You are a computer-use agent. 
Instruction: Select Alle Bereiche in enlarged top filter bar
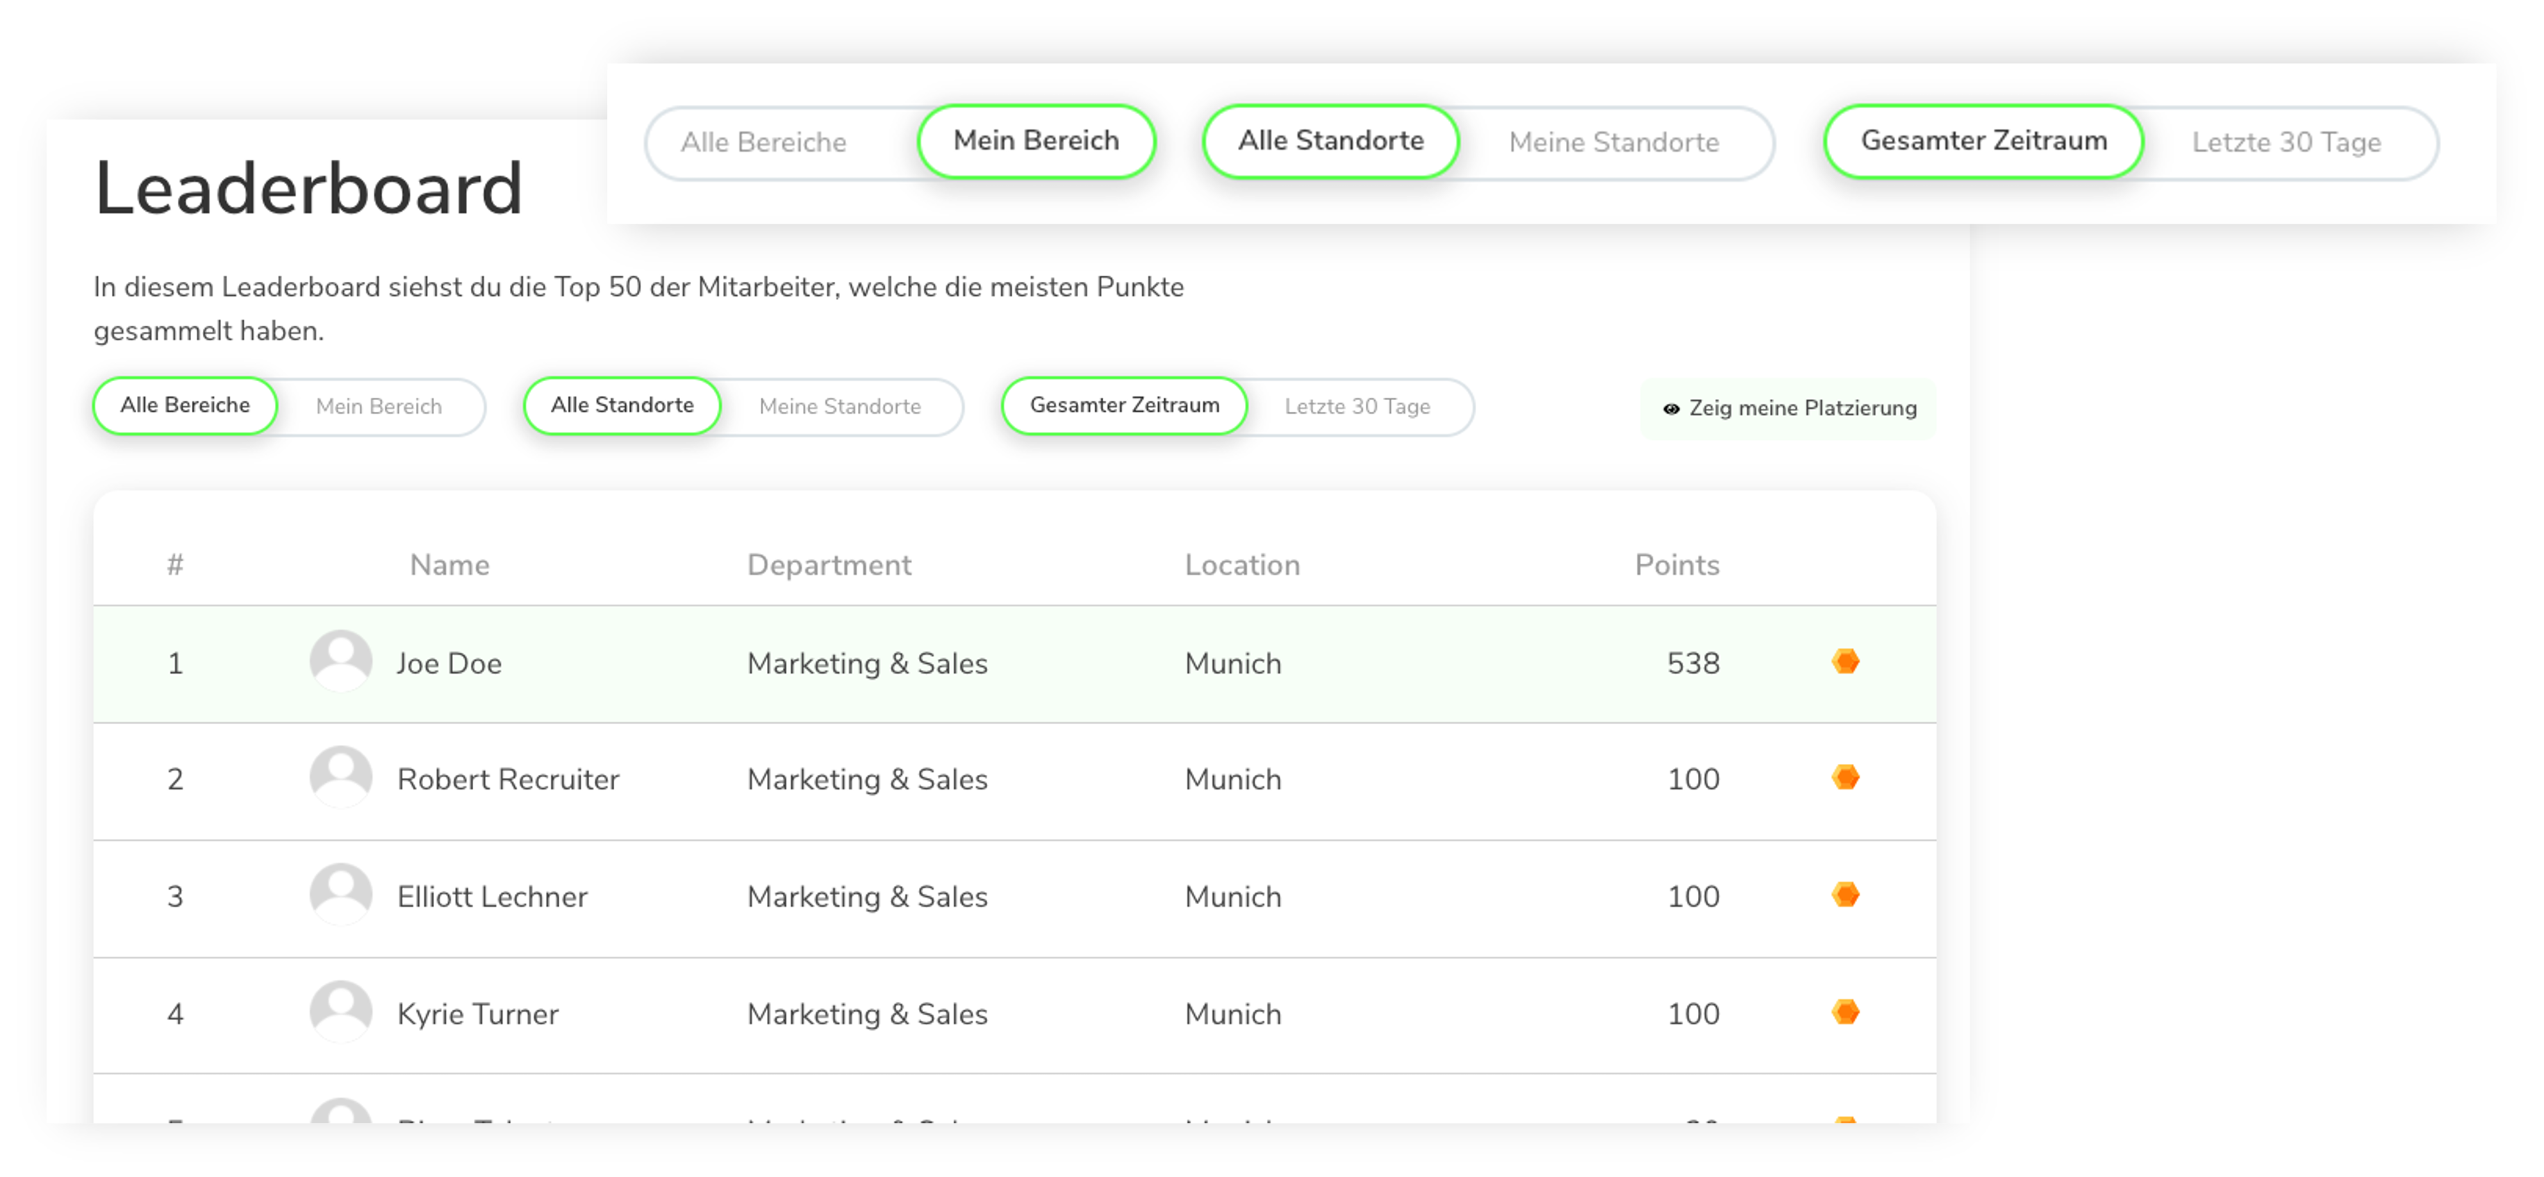coord(763,142)
